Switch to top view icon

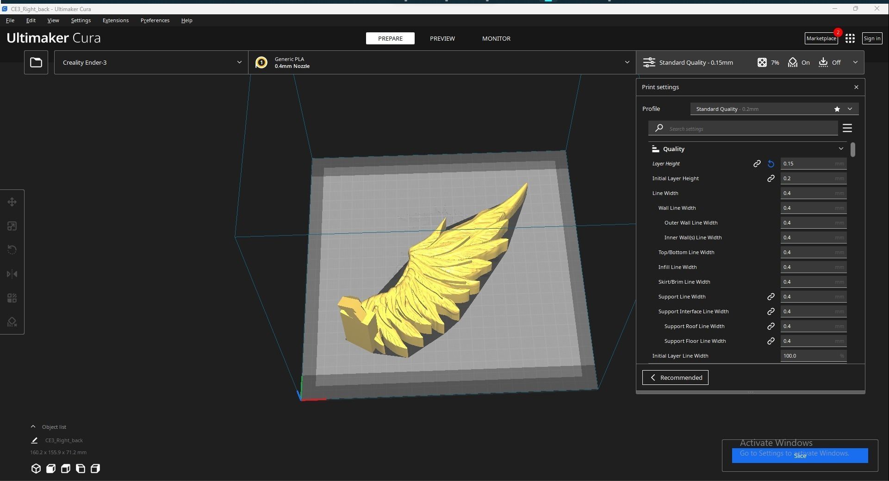pos(66,469)
